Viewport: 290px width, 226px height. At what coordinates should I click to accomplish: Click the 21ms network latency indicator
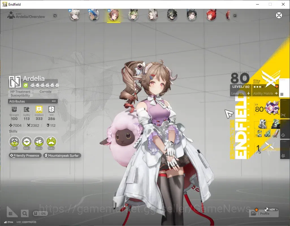9,222
